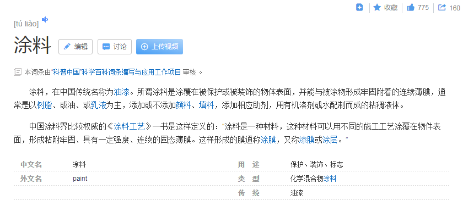The width and height of the screenshot is (463, 217).
Task: Click the 涂料 value beside 中文名
Action: click(x=79, y=165)
